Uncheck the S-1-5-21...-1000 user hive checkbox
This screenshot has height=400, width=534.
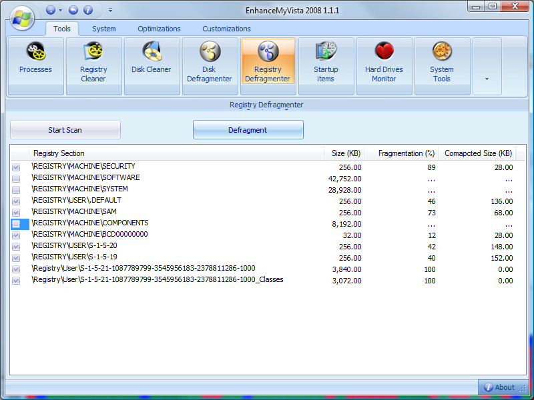click(x=16, y=269)
